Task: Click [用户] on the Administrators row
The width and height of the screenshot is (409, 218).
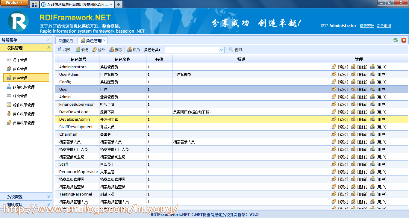Action: click(x=381, y=67)
